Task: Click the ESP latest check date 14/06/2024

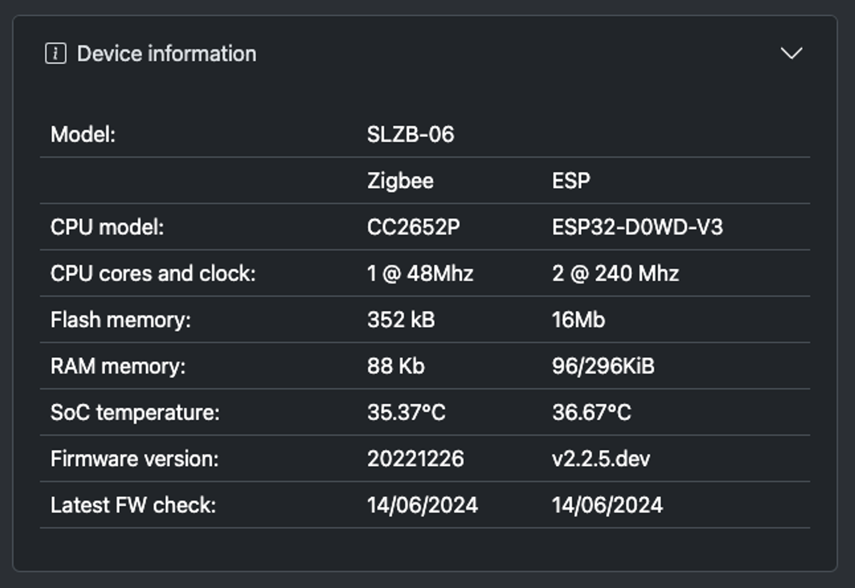Action: pos(607,505)
